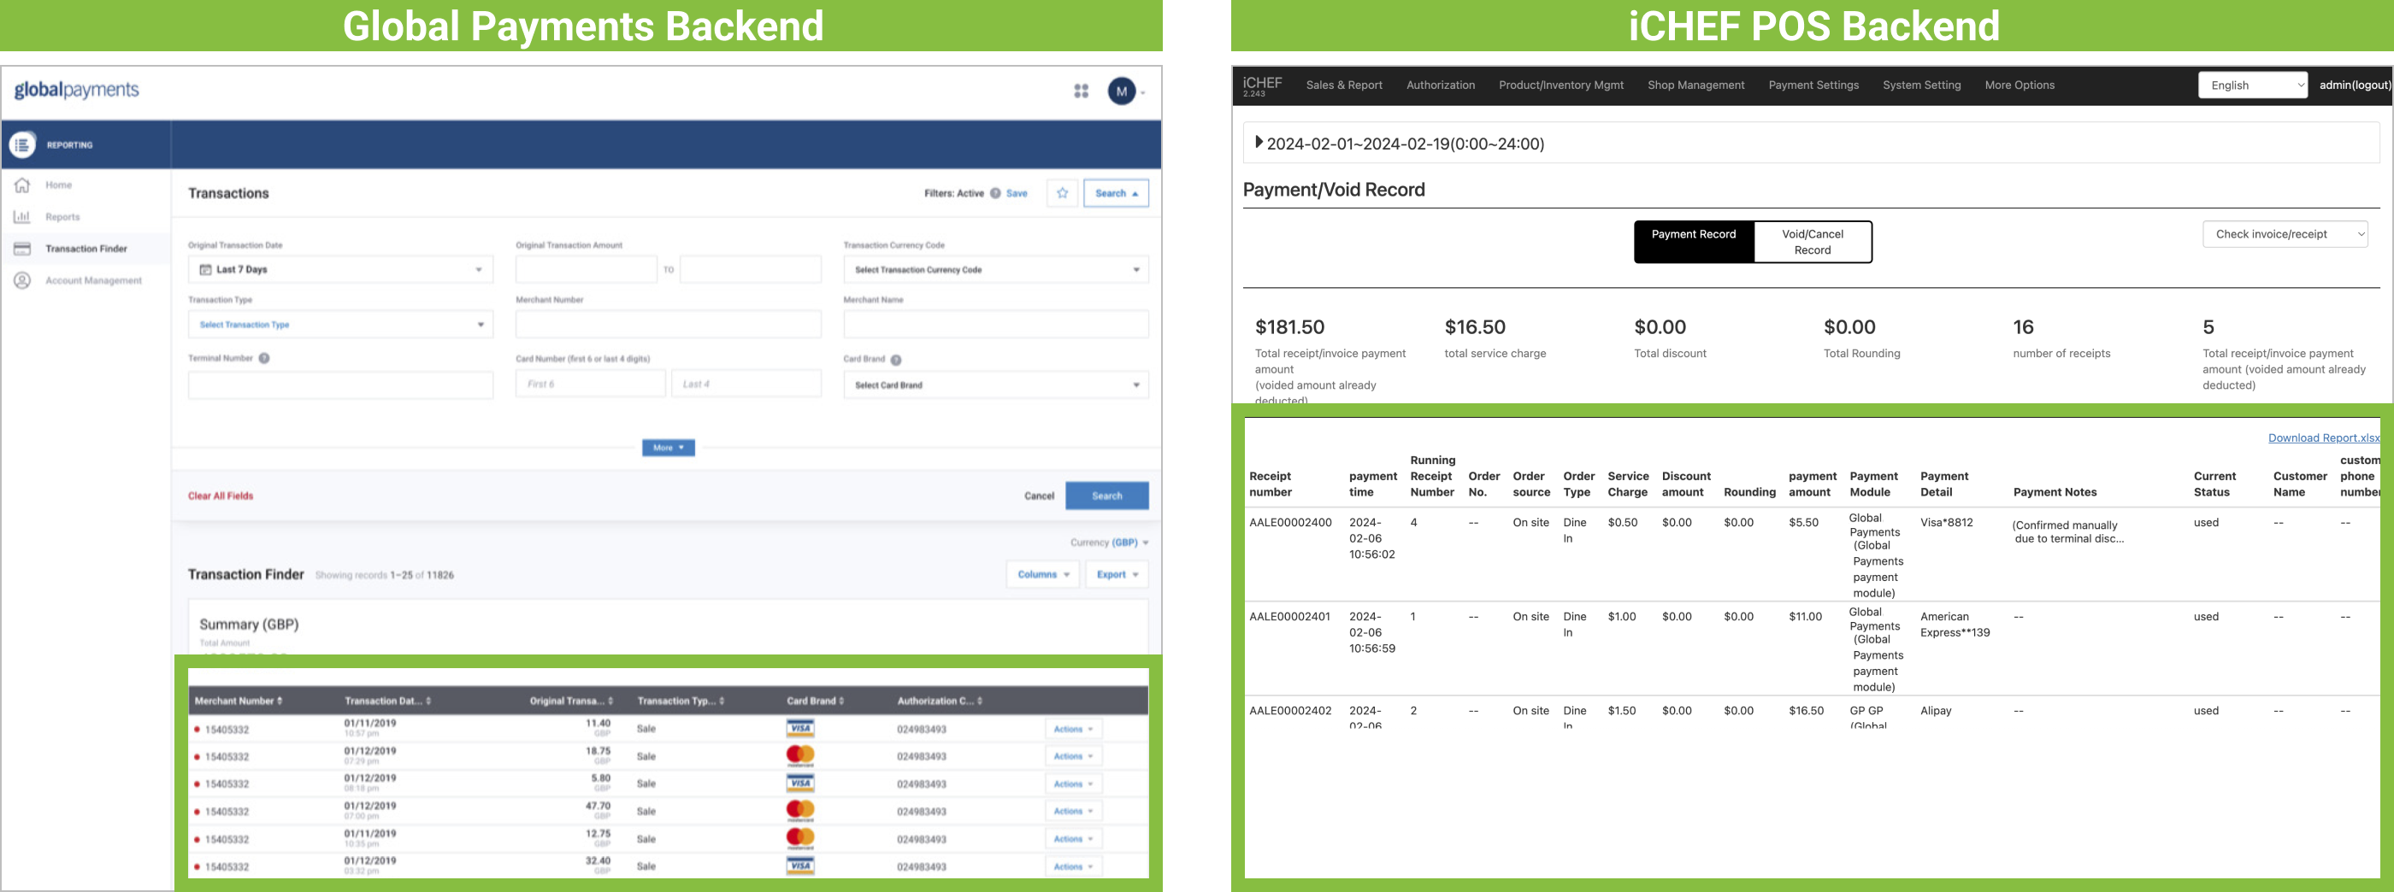Open the Select Card Brand dropdown

995,384
